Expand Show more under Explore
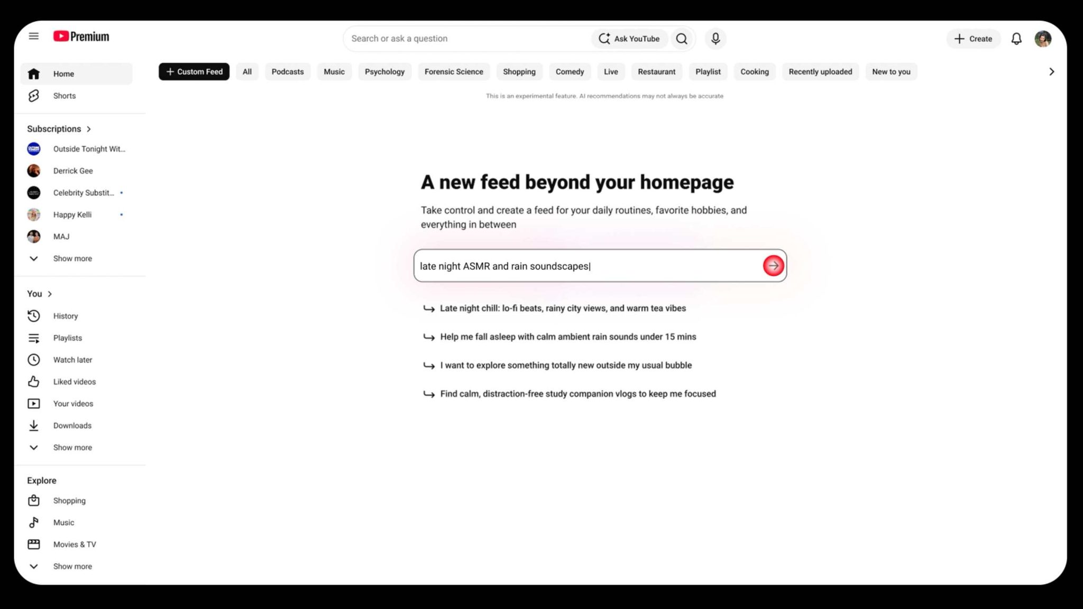Screen dimensions: 1083x609 tap(77, 566)
